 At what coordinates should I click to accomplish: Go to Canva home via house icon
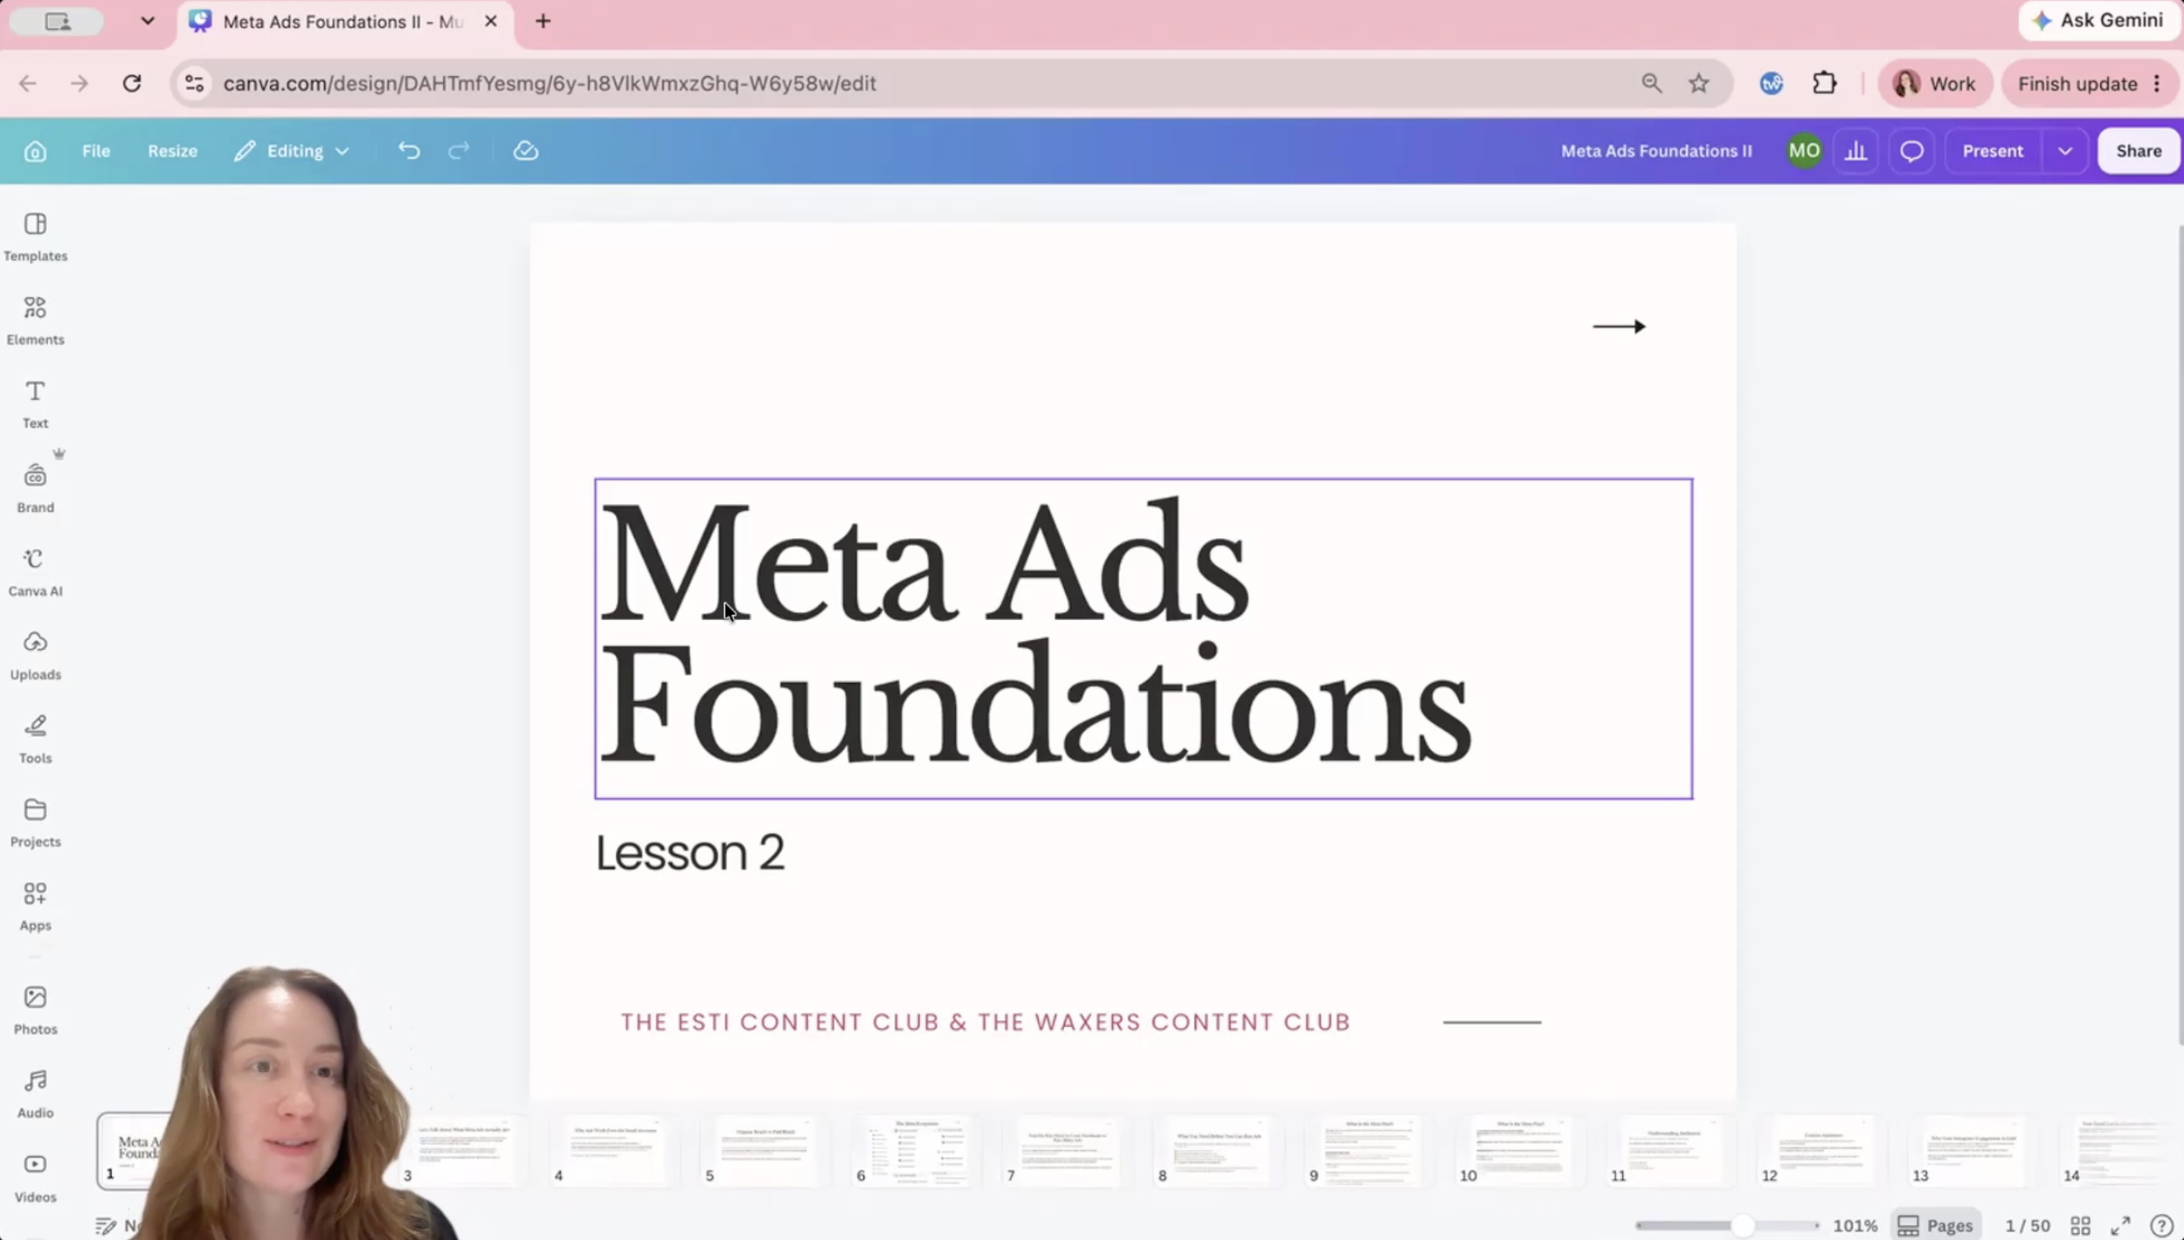pyautogui.click(x=35, y=151)
